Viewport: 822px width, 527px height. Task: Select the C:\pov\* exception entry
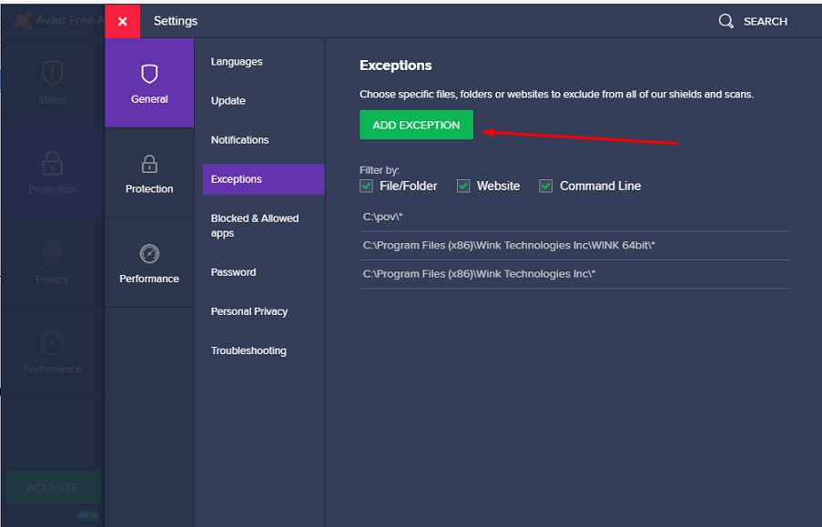382,217
